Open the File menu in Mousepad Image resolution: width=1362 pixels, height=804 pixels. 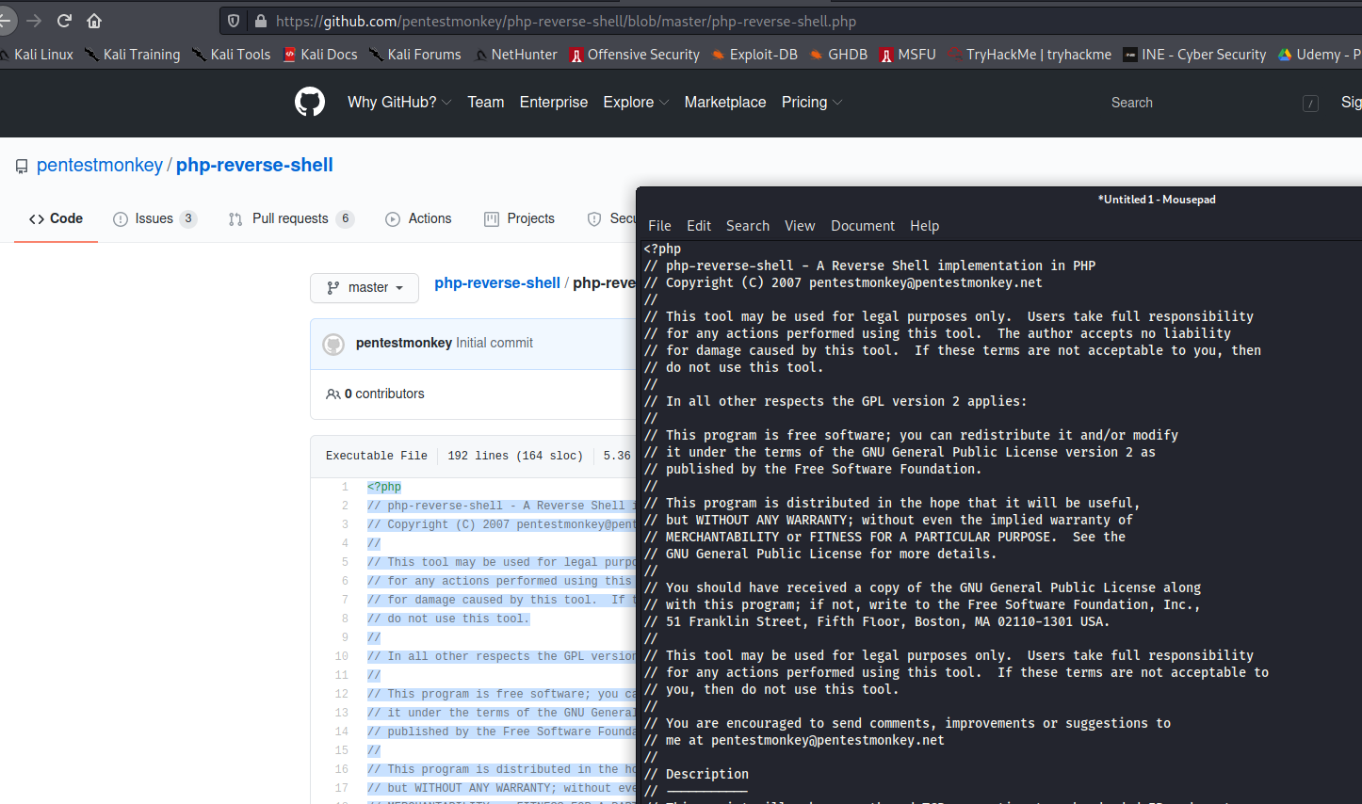(x=659, y=226)
